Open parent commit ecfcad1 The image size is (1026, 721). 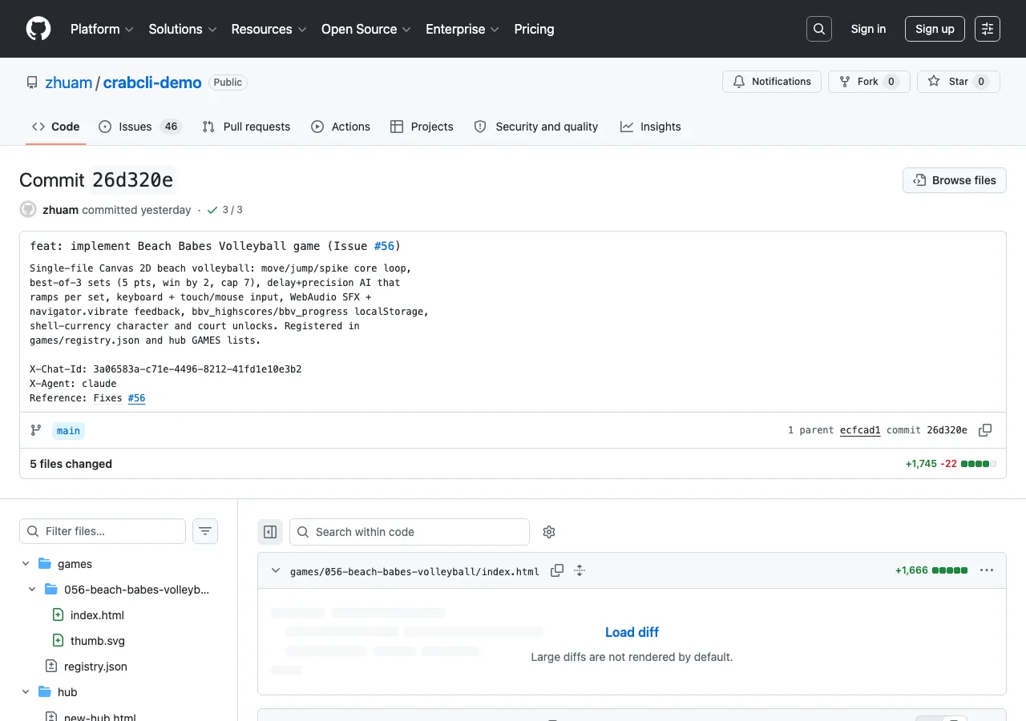[860, 430]
